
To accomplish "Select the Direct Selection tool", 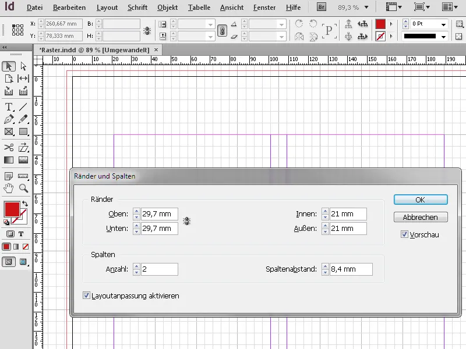I will (23, 66).
